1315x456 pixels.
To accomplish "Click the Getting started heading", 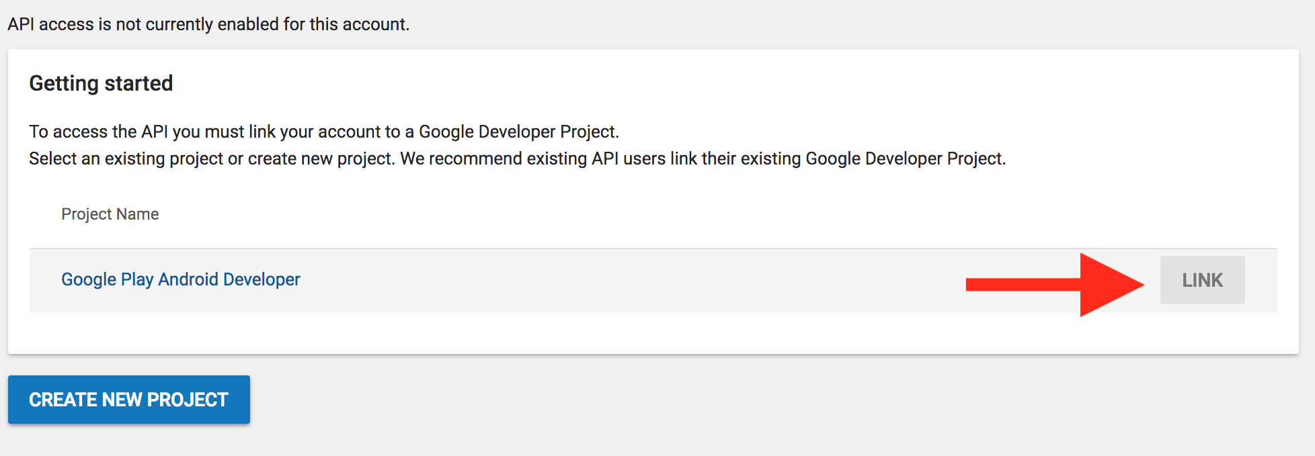I will [101, 83].
